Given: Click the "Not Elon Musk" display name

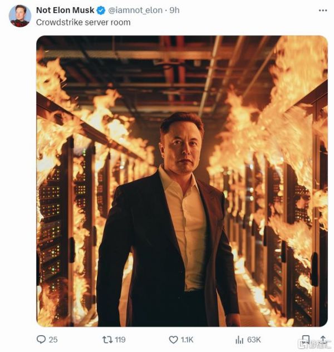Looking at the screenshot, I should click(65, 11).
